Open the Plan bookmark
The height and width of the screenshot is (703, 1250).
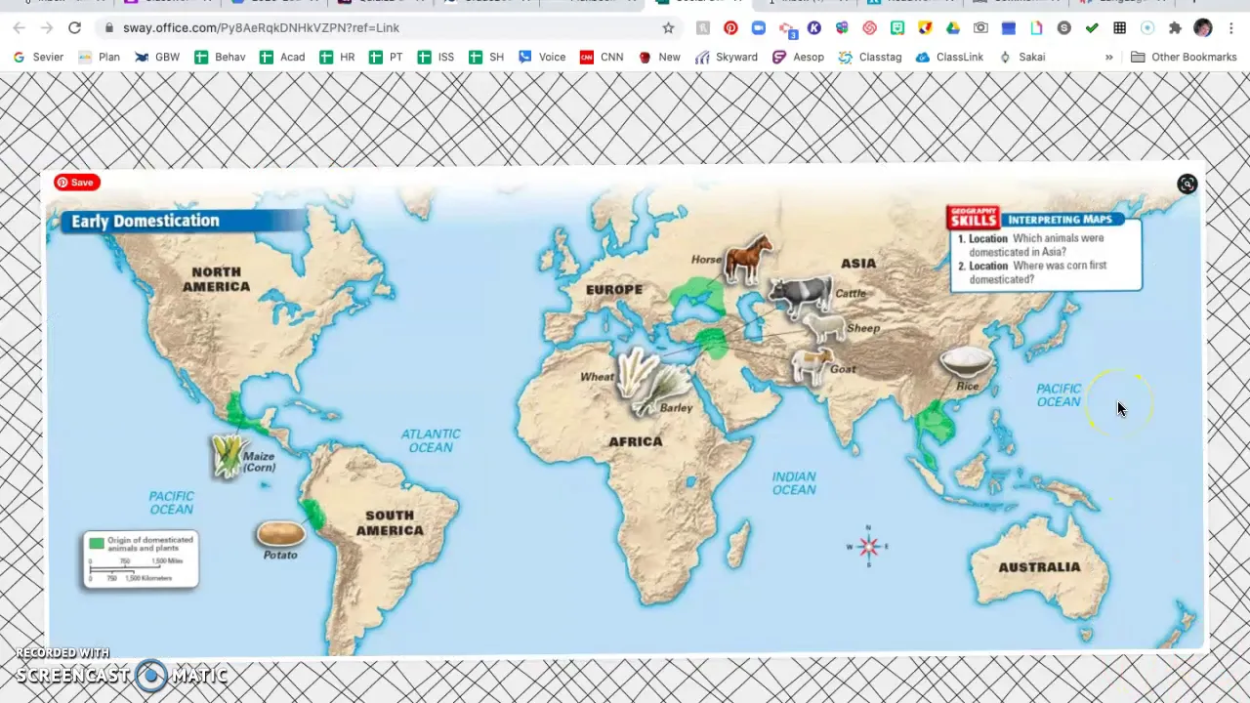tap(99, 57)
